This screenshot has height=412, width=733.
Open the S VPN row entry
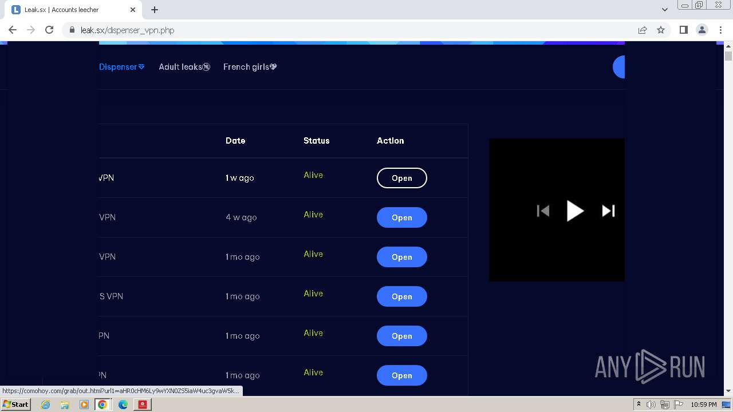tap(401, 296)
